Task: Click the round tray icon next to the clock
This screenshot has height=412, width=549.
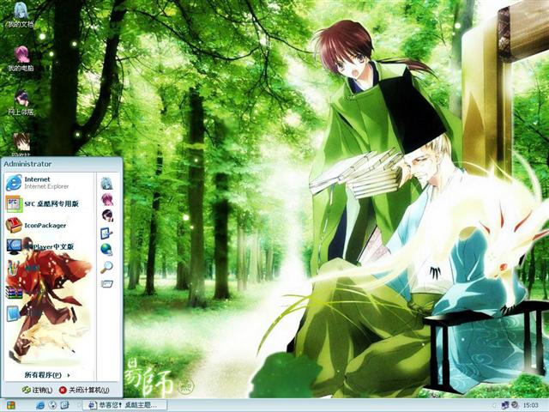Action: pos(515,405)
